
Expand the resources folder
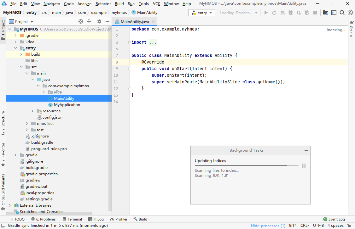[32, 111]
